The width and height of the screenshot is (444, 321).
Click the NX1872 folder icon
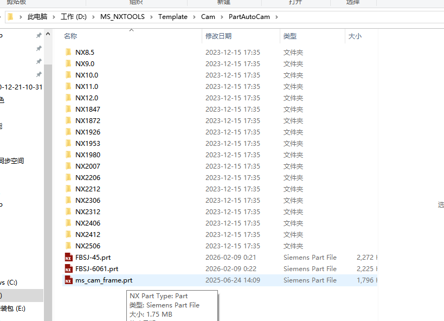(68, 120)
